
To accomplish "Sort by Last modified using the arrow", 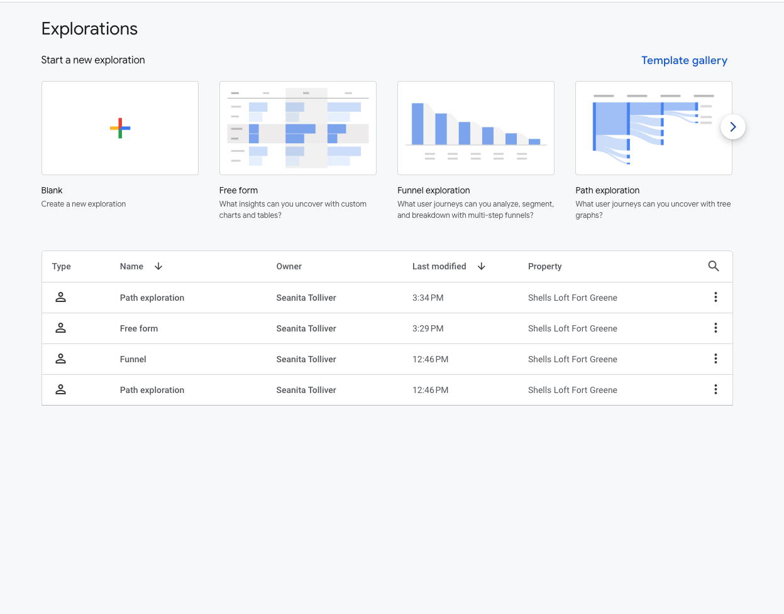I will [x=482, y=266].
